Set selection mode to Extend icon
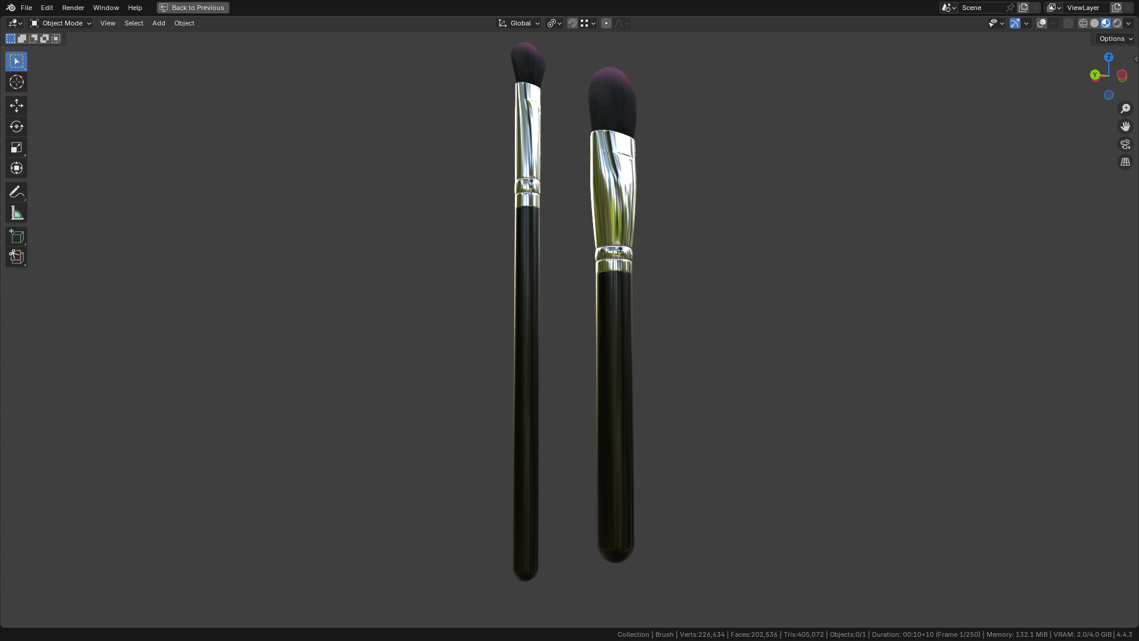This screenshot has height=641, width=1139. coord(22,39)
